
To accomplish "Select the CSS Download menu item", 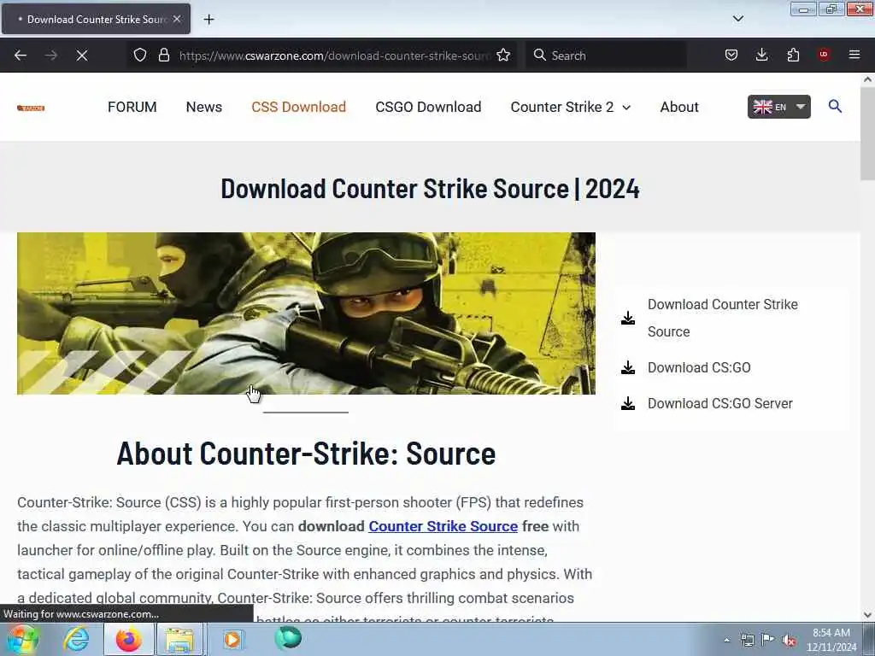I will tap(298, 107).
